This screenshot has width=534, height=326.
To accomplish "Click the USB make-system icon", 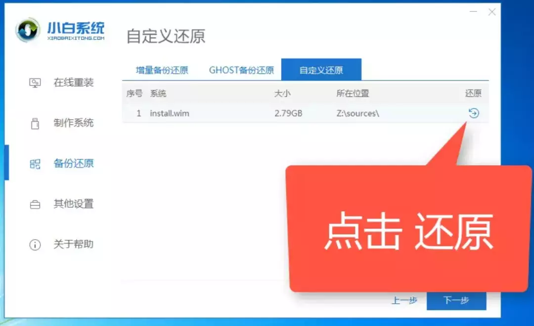I will click(35, 123).
